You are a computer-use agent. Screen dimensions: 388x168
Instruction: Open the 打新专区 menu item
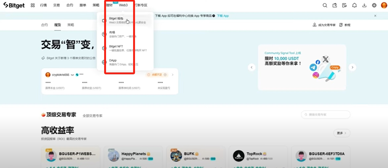click(141, 5)
